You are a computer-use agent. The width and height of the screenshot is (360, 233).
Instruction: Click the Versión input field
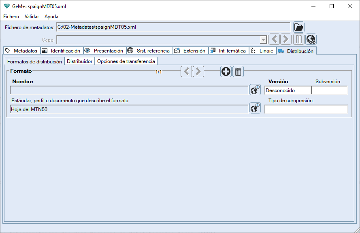(288, 90)
